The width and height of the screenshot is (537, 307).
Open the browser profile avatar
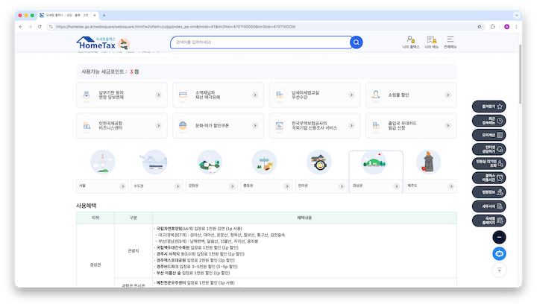pos(506,27)
